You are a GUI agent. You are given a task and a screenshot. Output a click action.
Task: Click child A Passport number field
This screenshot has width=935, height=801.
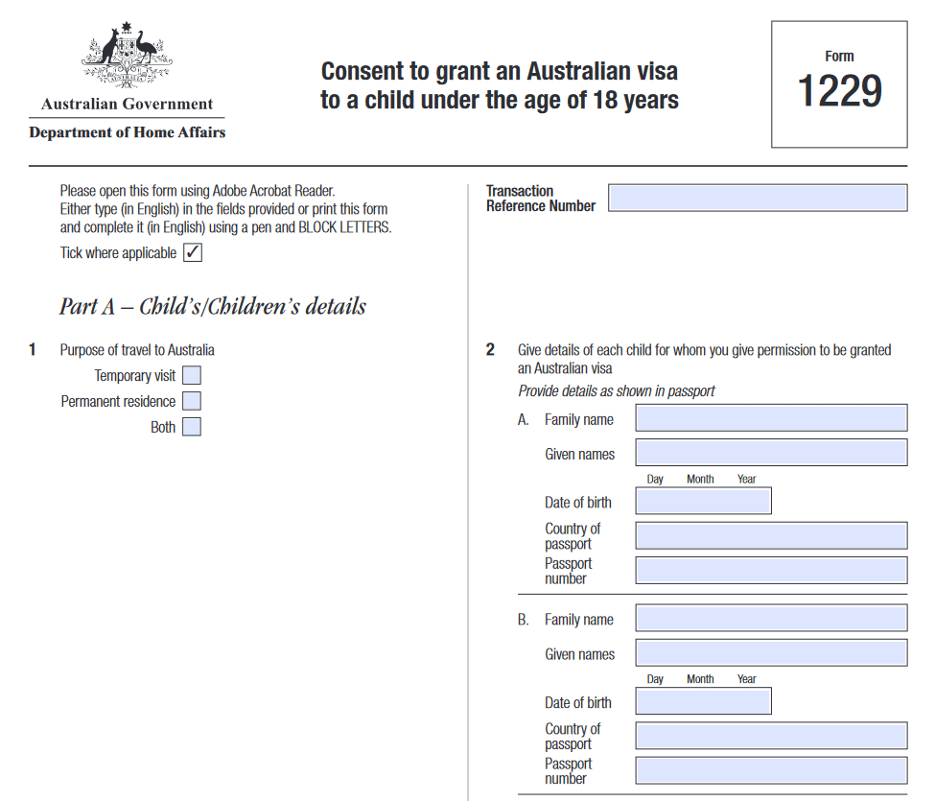point(772,570)
